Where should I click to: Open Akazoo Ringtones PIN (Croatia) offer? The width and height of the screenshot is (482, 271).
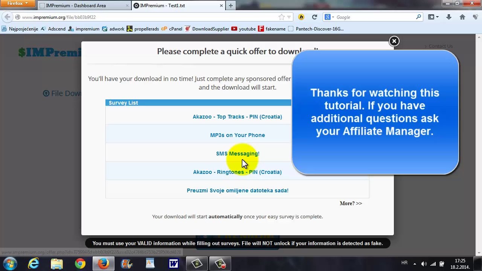[237, 172]
